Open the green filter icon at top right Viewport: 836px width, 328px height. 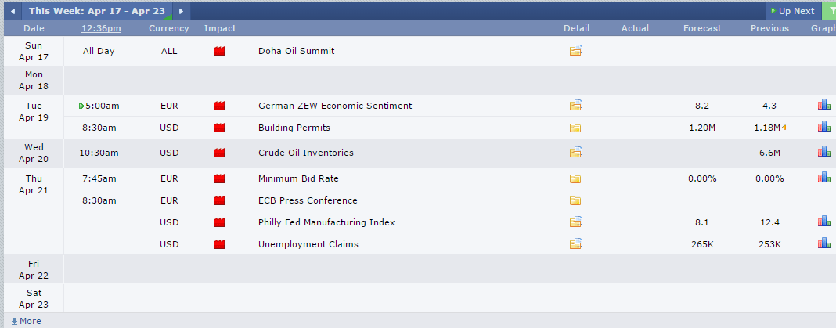coord(829,11)
